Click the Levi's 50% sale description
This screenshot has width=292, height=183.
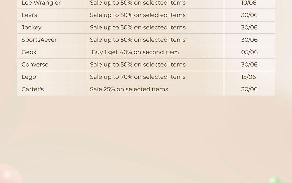click(x=138, y=15)
